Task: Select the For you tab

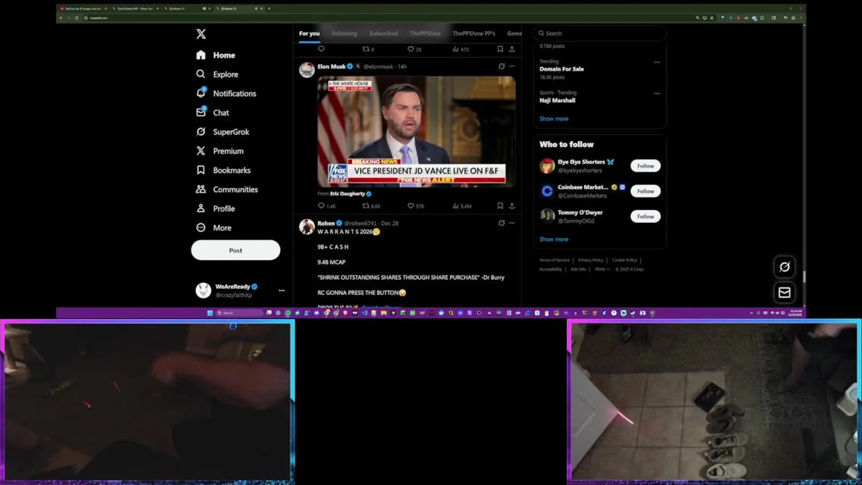Action: click(310, 34)
